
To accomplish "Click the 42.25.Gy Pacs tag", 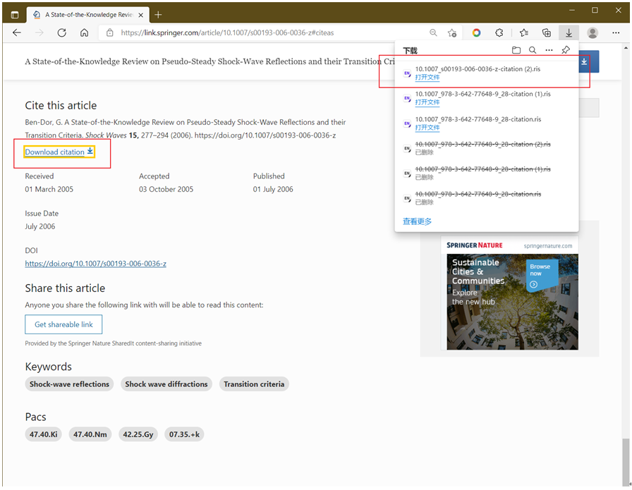I will pos(138,434).
